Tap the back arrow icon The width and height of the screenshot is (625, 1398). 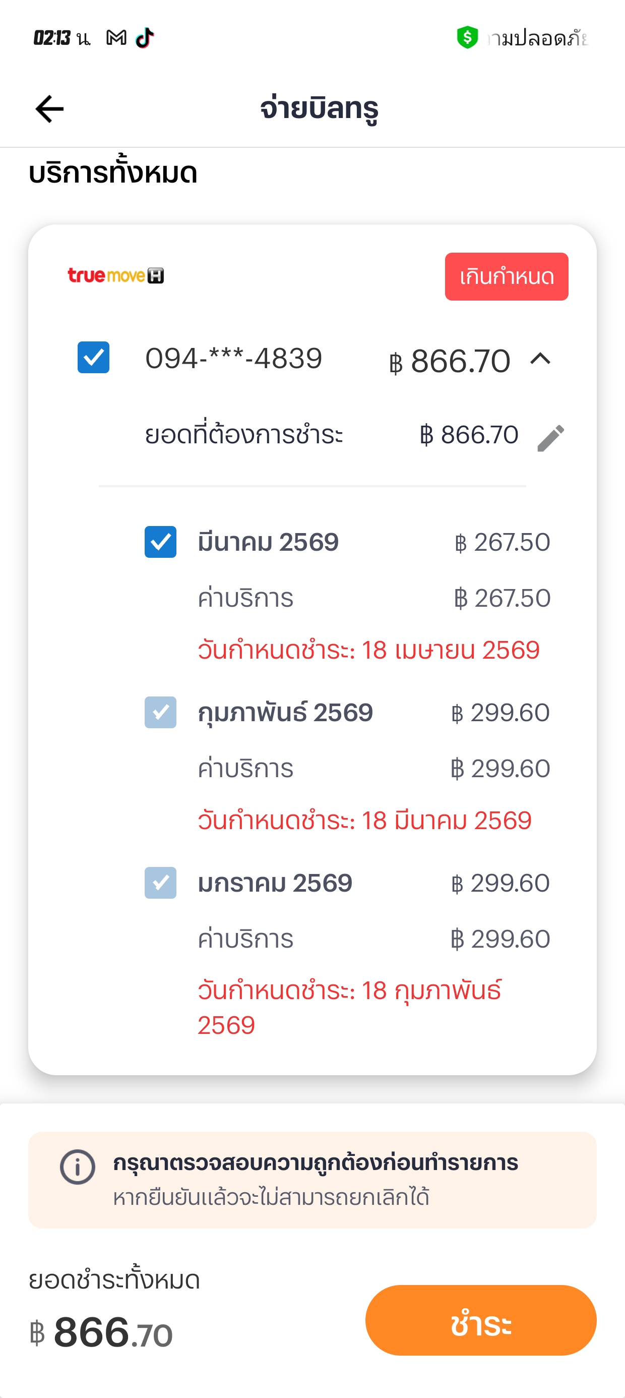[49, 109]
